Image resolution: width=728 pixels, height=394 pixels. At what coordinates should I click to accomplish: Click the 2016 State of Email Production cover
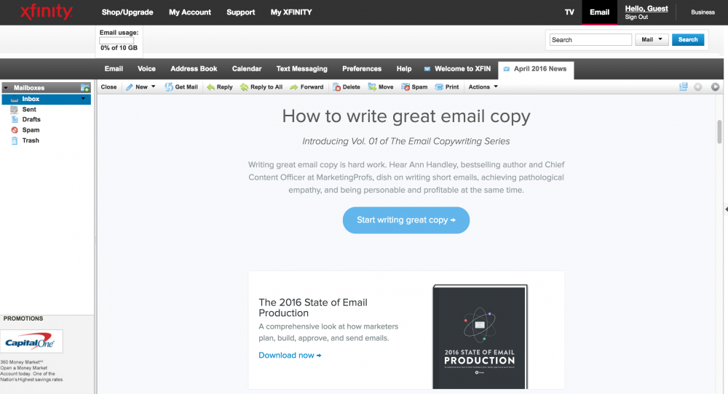(x=480, y=337)
